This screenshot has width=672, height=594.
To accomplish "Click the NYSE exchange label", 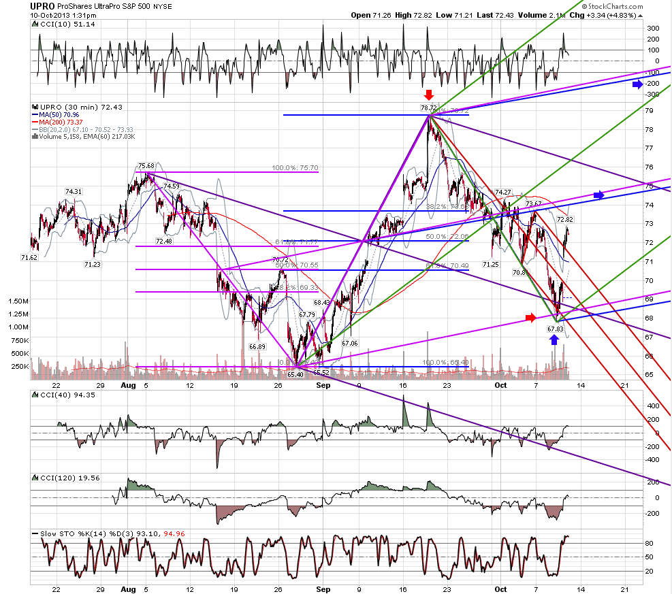I will click(163, 7).
